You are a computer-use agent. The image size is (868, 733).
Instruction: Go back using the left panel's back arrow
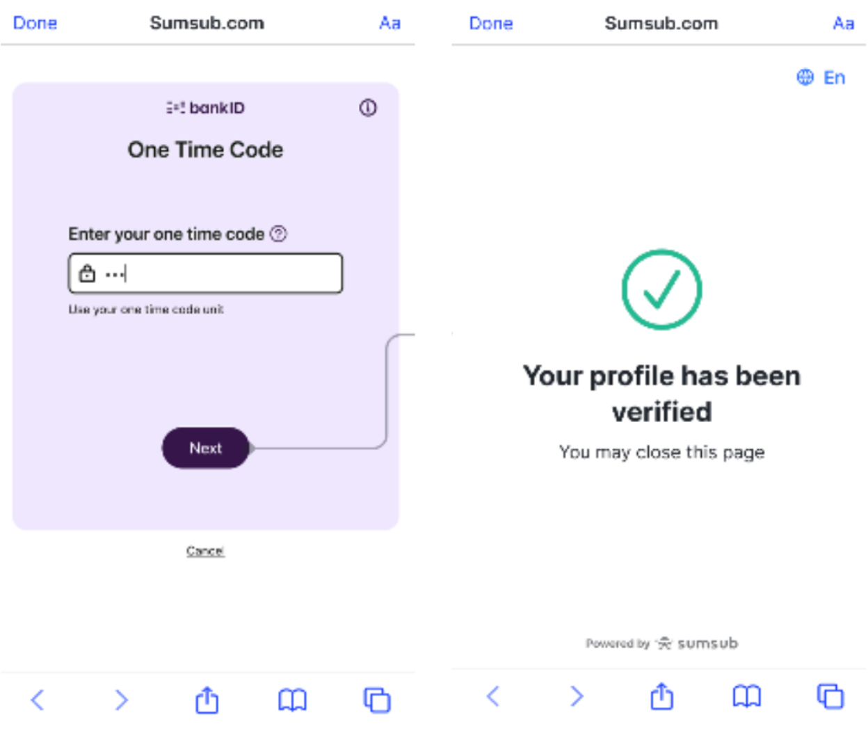coord(38,699)
